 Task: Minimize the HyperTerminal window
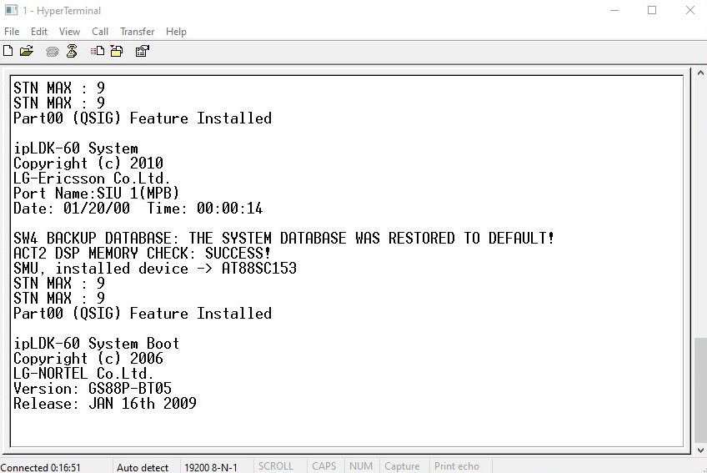click(x=614, y=10)
